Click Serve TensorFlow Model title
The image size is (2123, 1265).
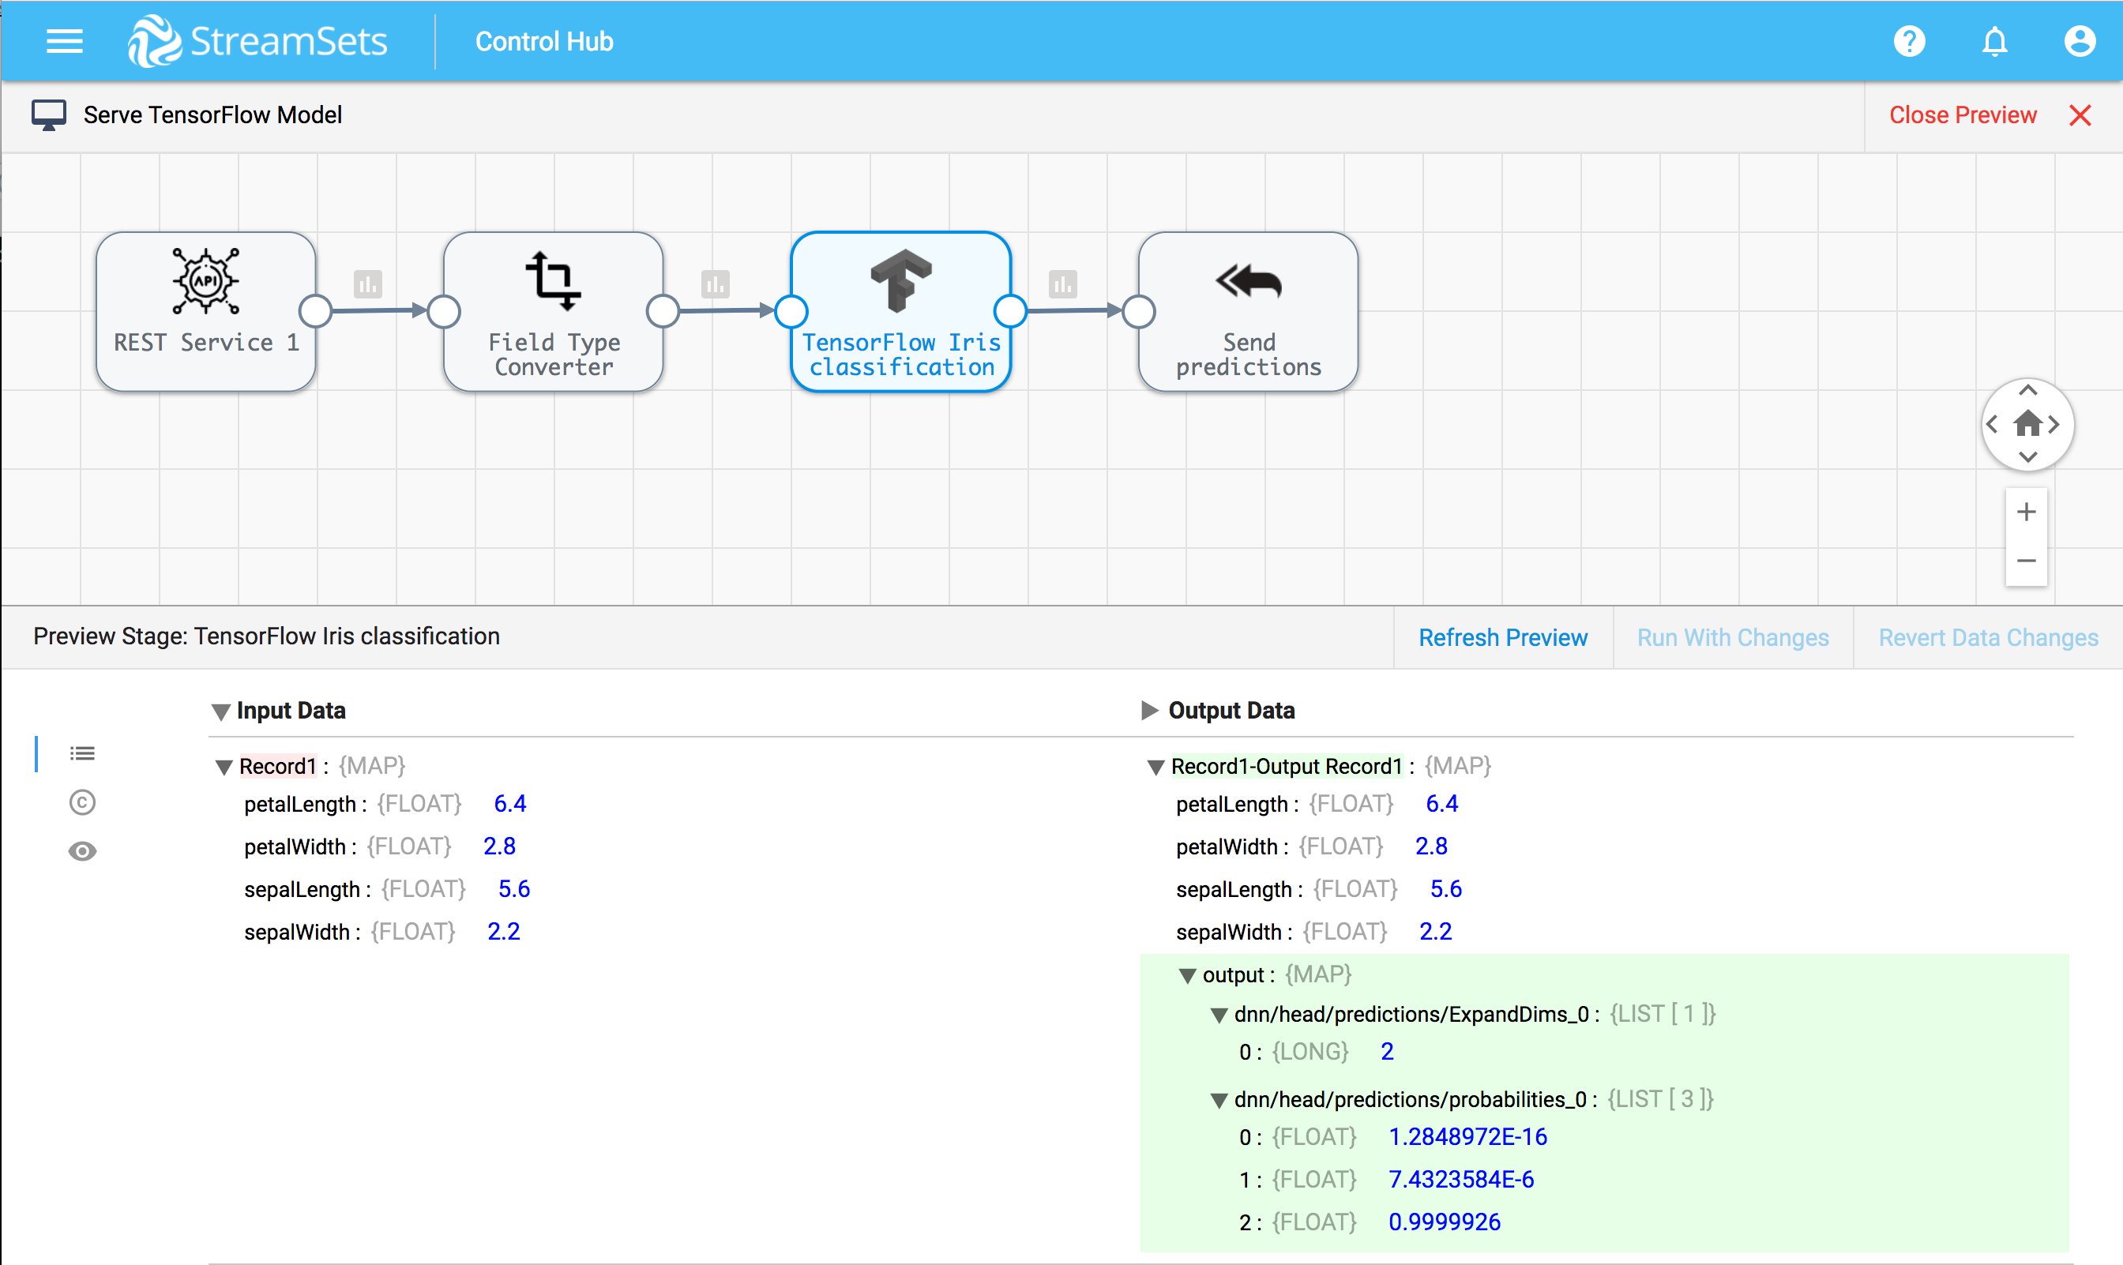pos(212,115)
